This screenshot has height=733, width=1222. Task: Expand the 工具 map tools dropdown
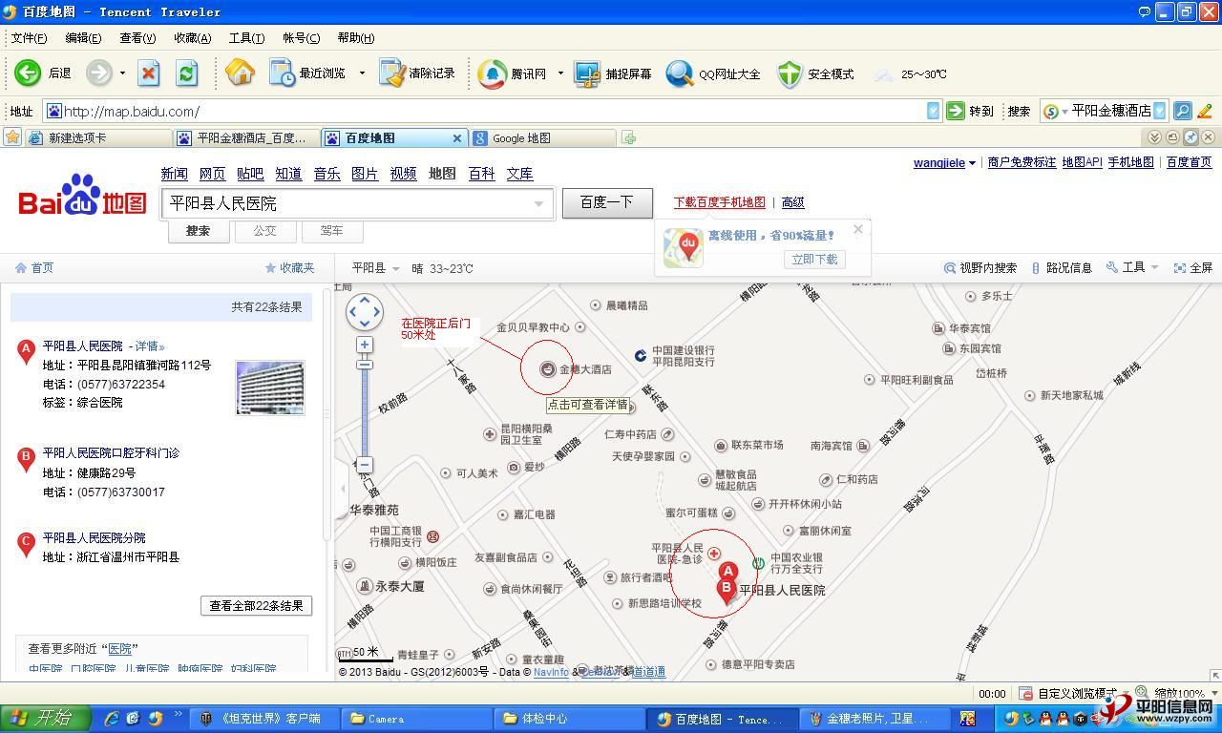(1132, 268)
